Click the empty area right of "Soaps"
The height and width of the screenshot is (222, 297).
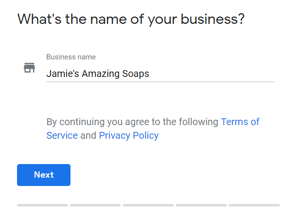click(x=214, y=74)
